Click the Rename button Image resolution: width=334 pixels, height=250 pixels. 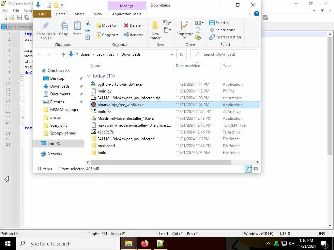[133, 35]
